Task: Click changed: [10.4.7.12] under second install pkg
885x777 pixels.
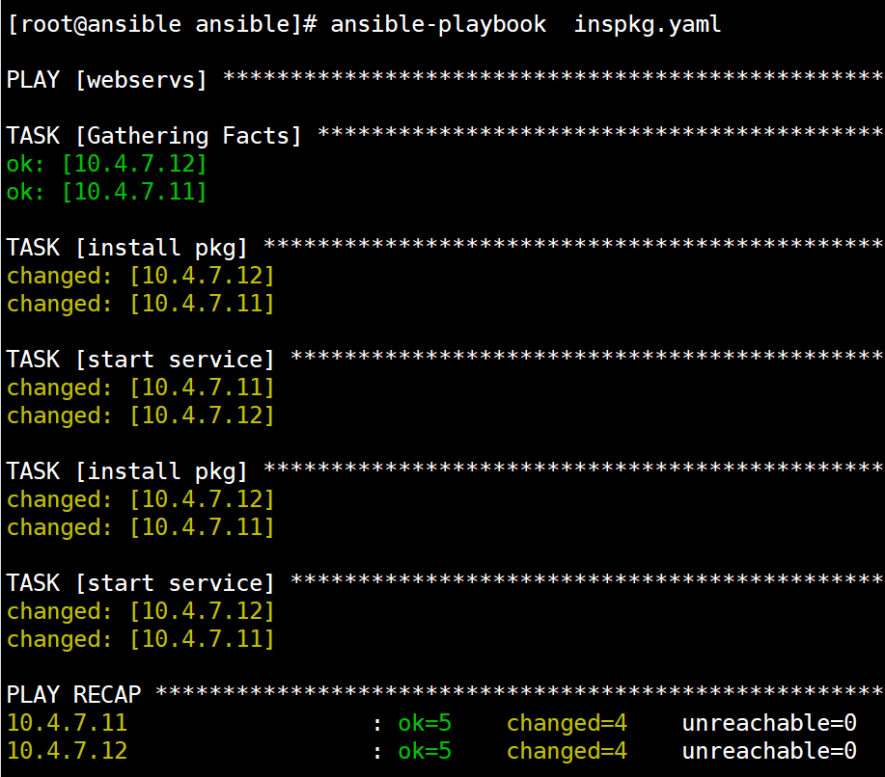Action: [x=141, y=499]
